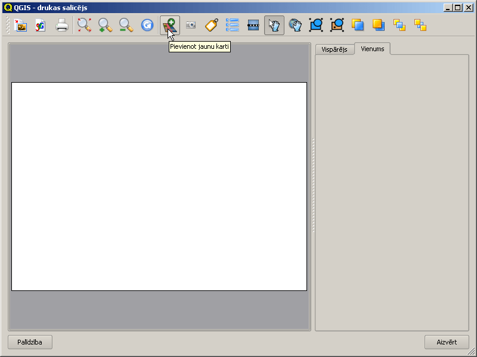Viewport: 477px width, 357px height.
Task: Refresh the composer view
Action: coord(147,25)
